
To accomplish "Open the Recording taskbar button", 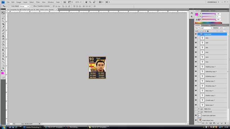I will coord(77,127).
